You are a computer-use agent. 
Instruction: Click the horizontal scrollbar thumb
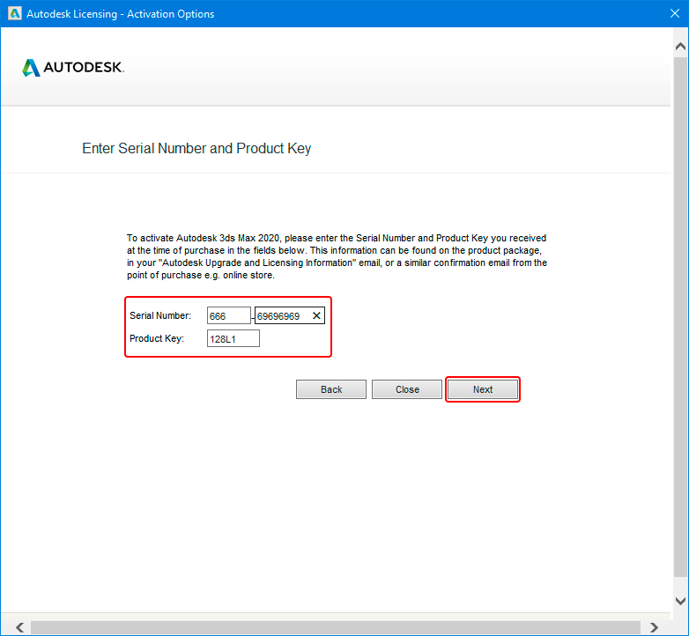[336, 627]
